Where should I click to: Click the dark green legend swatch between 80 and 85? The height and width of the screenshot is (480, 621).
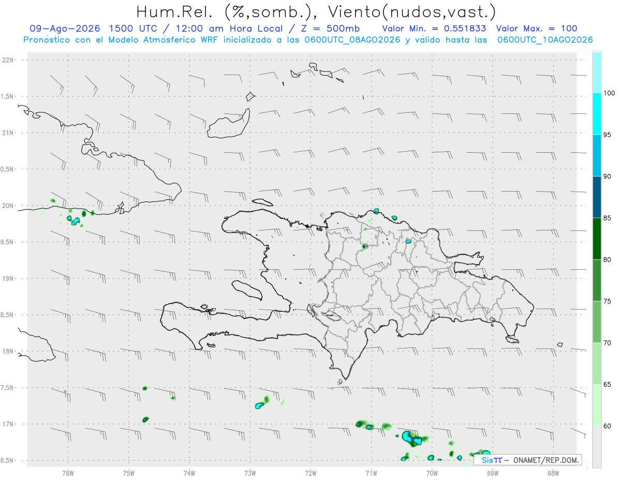[597, 239]
